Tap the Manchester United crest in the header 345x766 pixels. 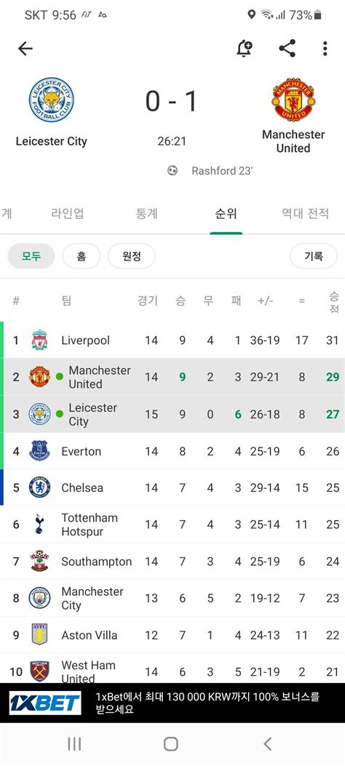pyautogui.click(x=293, y=100)
